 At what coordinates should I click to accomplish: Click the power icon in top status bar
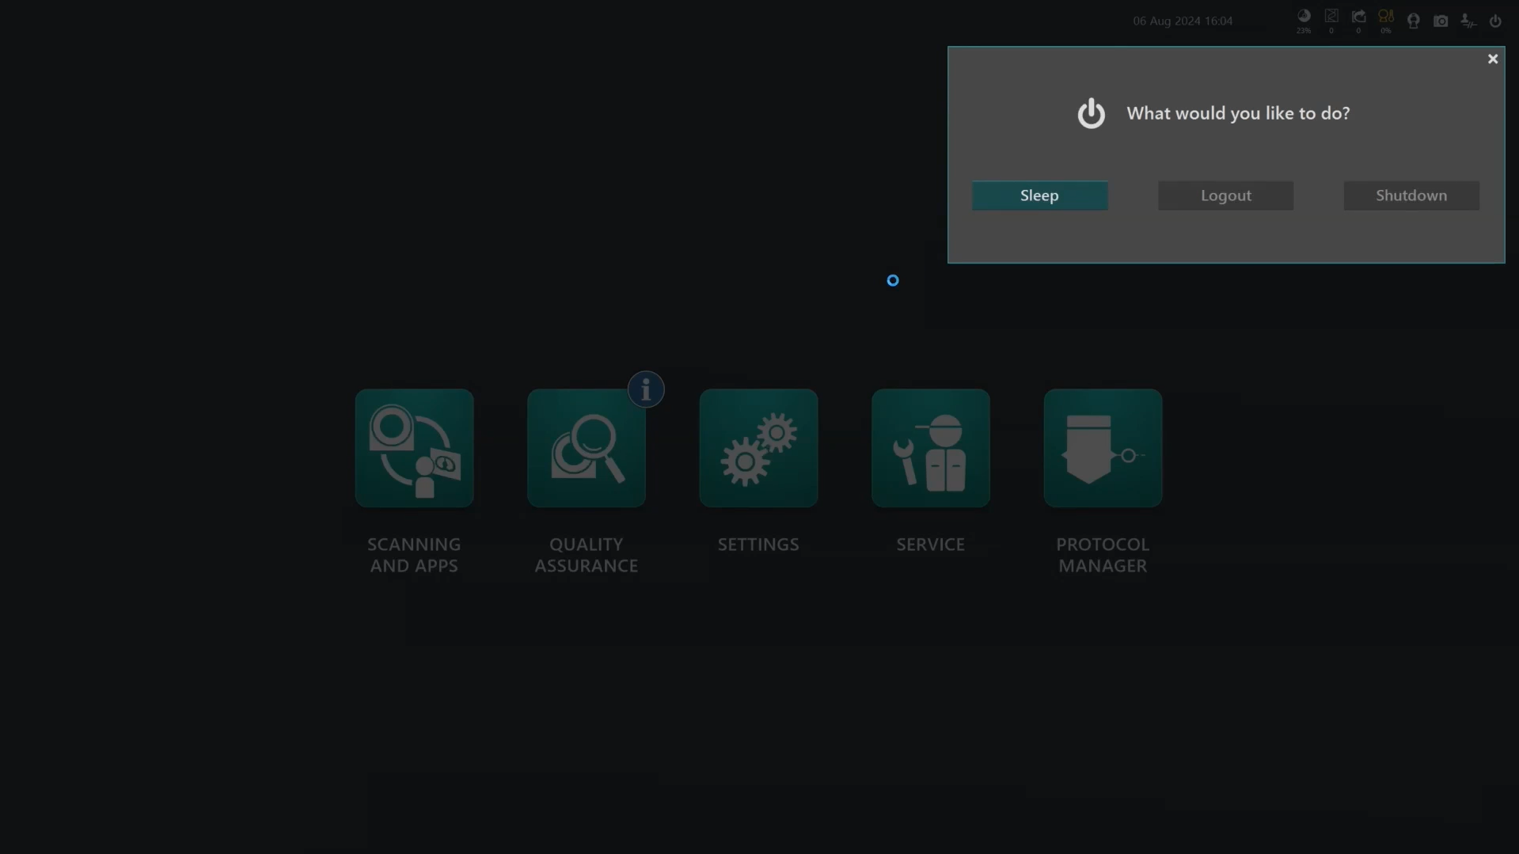click(1495, 21)
